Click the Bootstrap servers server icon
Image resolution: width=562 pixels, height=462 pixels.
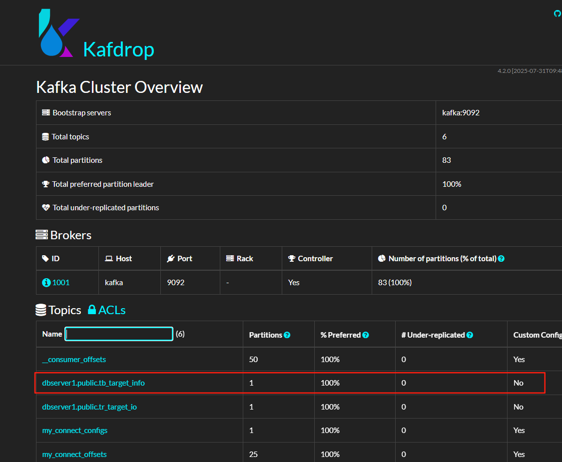46,112
